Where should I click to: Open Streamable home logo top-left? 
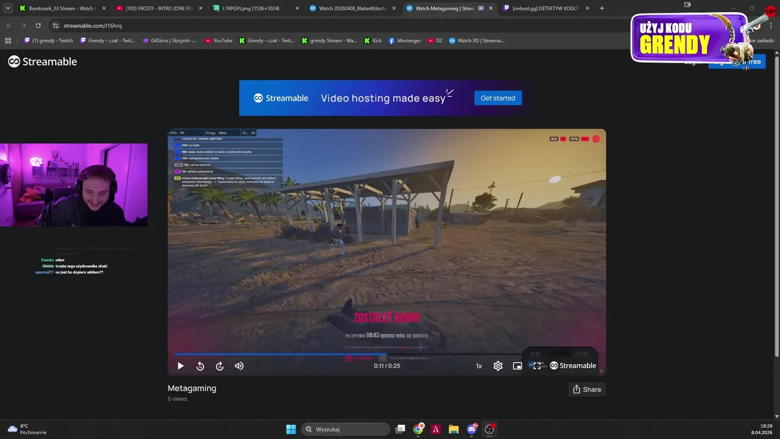click(x=42, y=62)
